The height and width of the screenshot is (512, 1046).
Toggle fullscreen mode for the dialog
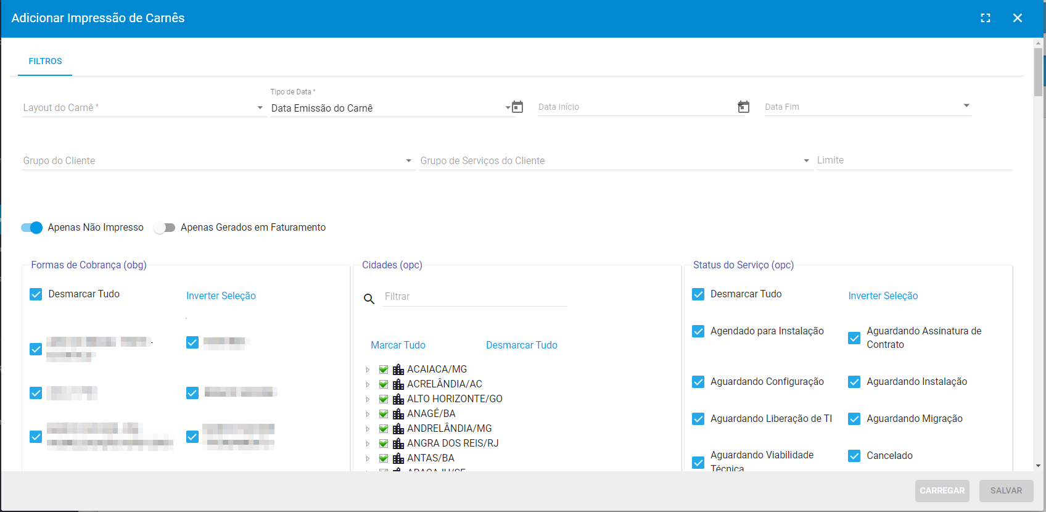pyautogui.click(x=986, y=18)
